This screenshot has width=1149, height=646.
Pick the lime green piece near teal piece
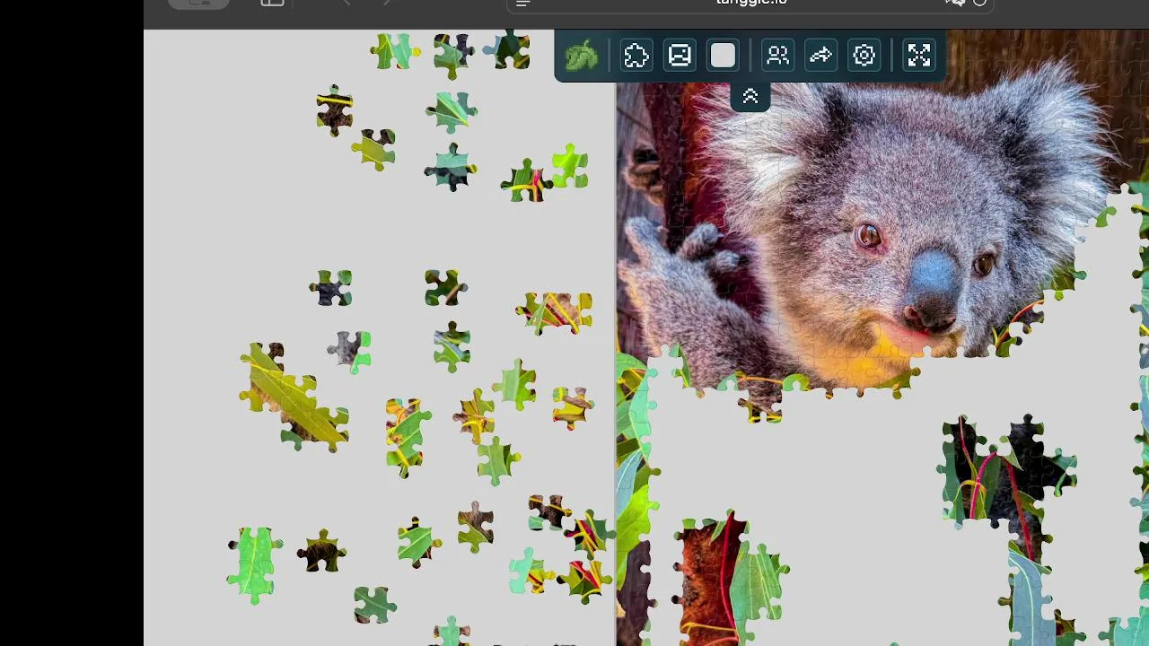coord(571,167)
